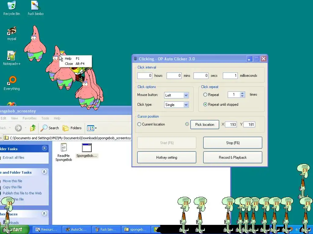
Task: Click the mins input field
Action: point(174,76)
